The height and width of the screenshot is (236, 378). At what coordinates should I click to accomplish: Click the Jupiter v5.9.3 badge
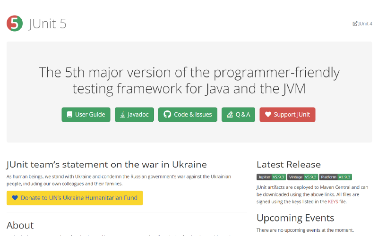point(271,177)
